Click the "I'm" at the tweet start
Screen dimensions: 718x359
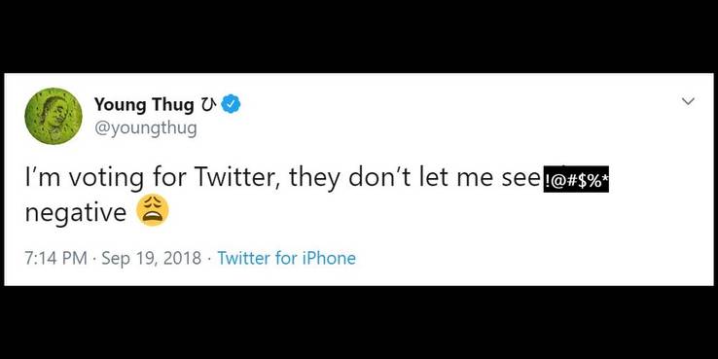pyautogui.click(x=44, y=178)
